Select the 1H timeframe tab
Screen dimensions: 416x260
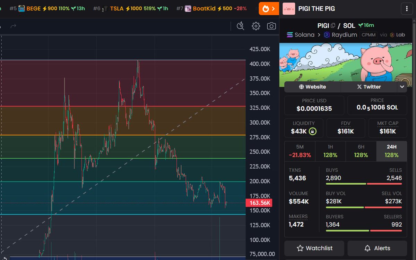tap(330, 151)
